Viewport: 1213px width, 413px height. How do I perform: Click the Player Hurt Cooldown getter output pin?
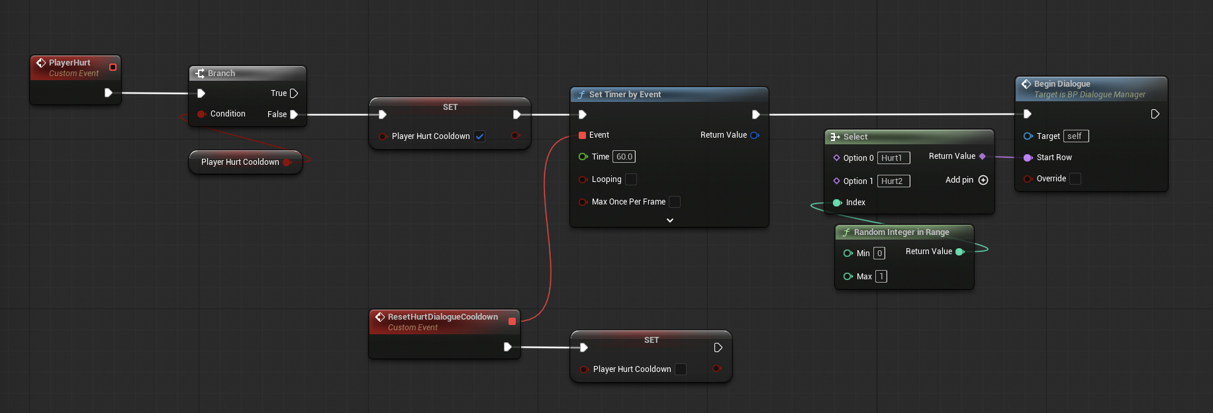tap(287, 162)
